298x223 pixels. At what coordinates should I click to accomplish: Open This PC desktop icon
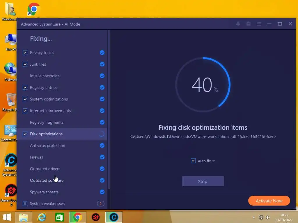(x=10, y=42)
